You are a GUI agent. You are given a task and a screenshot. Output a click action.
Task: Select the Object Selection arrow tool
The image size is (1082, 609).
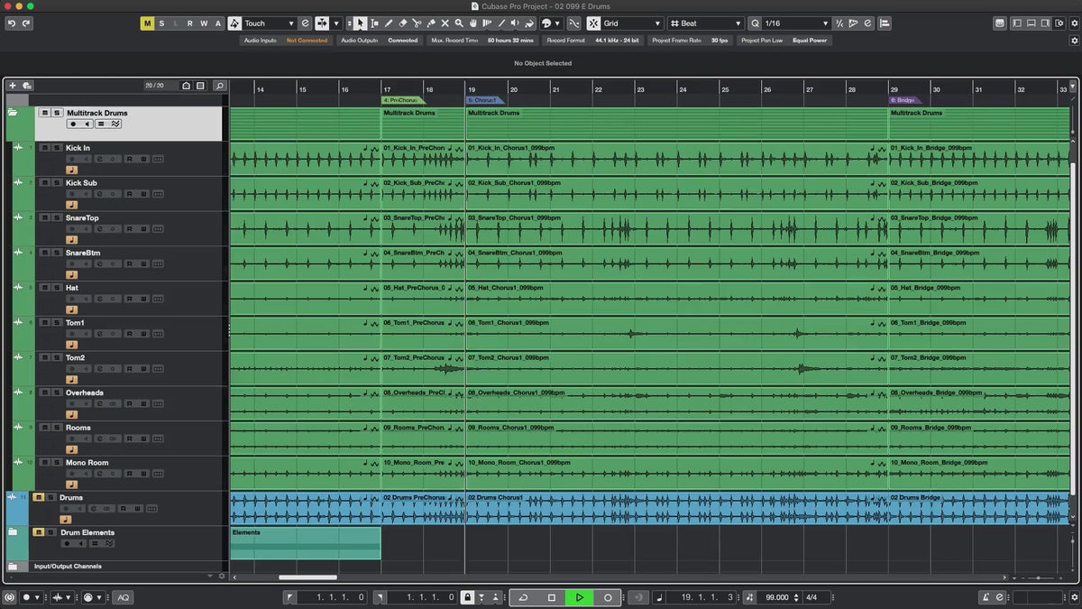pos(361,23)
